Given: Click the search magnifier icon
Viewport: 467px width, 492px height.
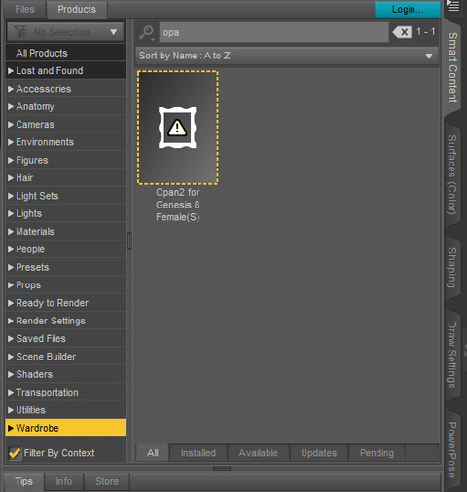Looking at the screenshot, I should coord(147,33).
